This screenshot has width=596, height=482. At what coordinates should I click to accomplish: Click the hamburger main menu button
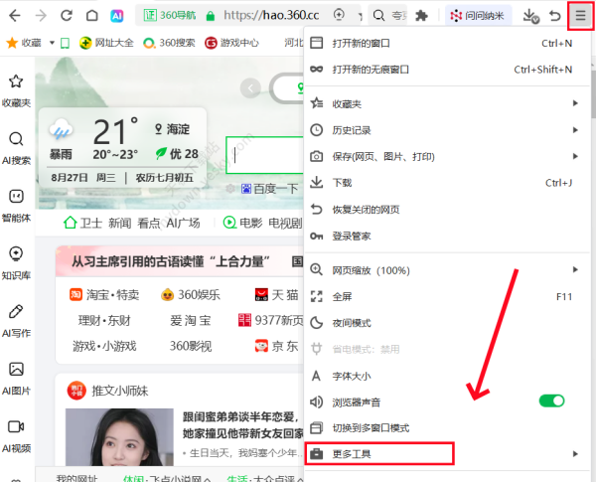point(581,16)
